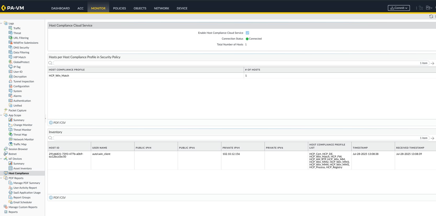Click the Inventory search magnifier icon
Viewport: 436px width, 216px height.
click(50, 138)
